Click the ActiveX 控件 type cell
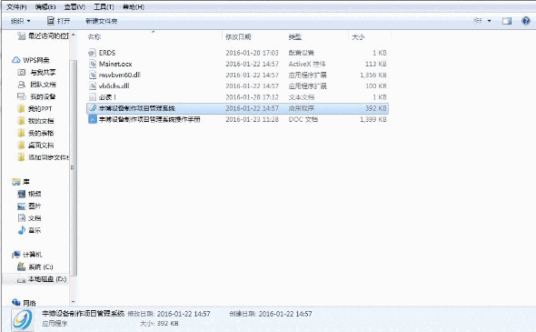 click(307, 64)
